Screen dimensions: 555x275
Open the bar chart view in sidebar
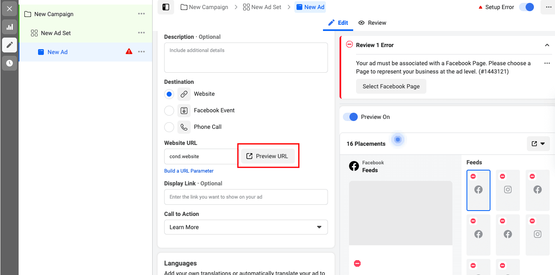[x=10, y=27]
